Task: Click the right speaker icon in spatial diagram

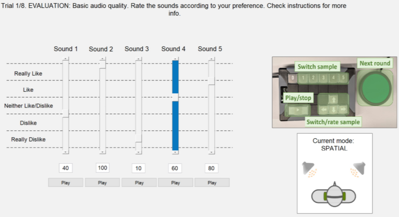Action: coord(358,169)
